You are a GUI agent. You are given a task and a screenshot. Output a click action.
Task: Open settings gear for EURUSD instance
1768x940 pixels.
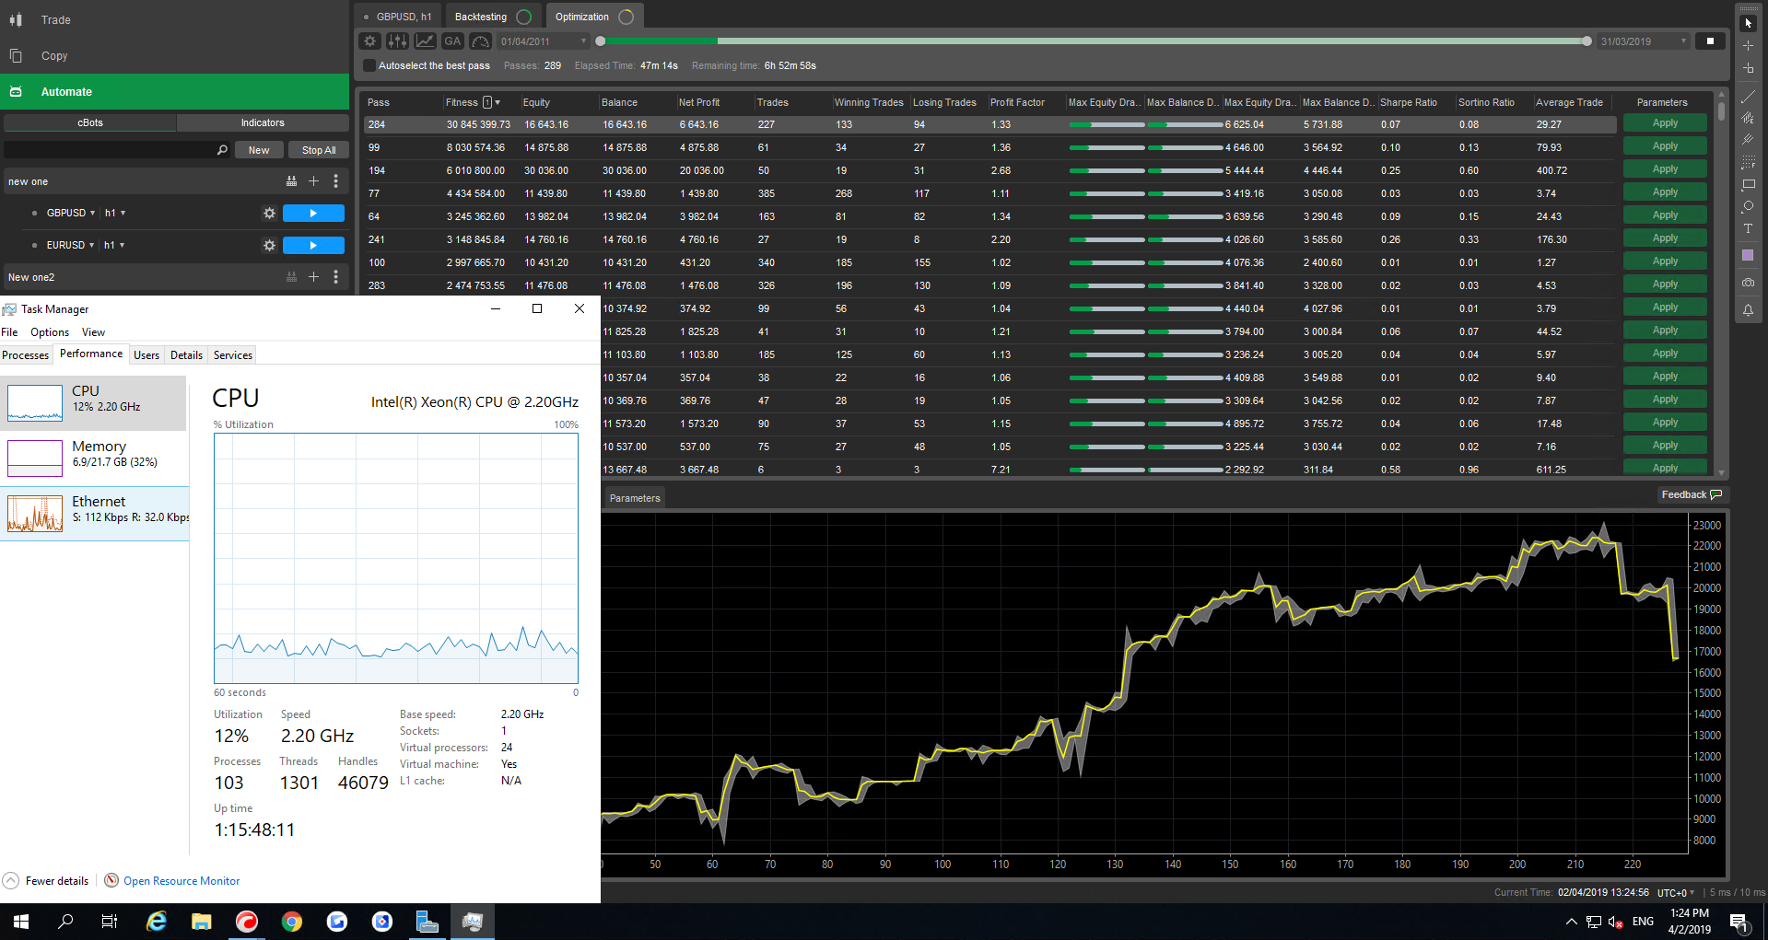coord(269,246)
